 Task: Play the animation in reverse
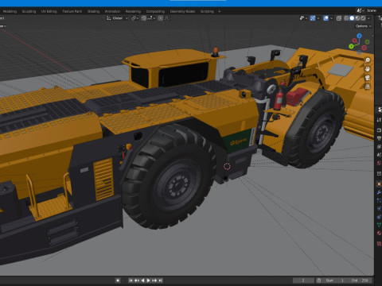pos(142,280)
